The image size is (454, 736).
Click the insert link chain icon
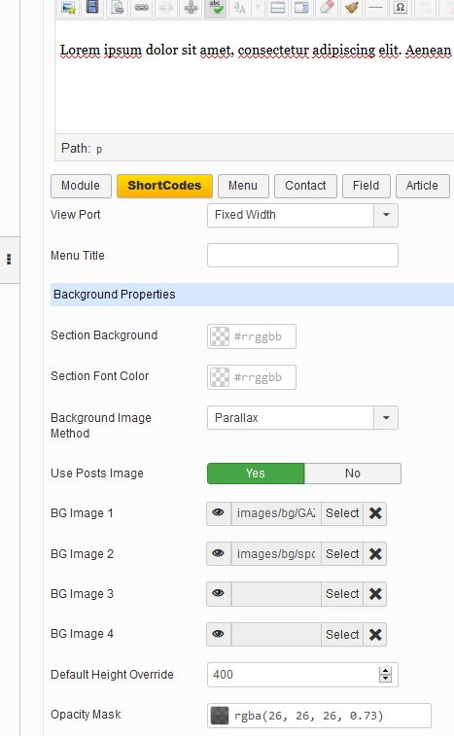(141, 8)
